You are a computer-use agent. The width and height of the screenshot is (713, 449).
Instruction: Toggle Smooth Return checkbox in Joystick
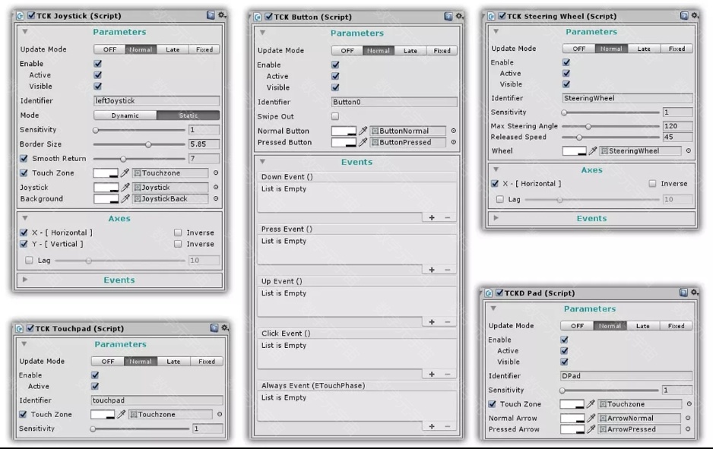coord(24,158)
